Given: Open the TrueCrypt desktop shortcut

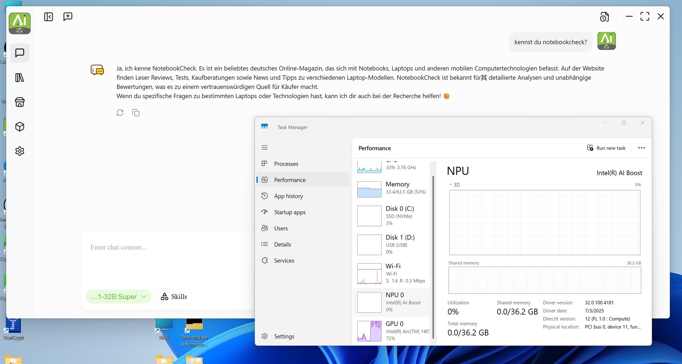Looking at the screenshot, I should pyautogui.click(x=13, y=329).
